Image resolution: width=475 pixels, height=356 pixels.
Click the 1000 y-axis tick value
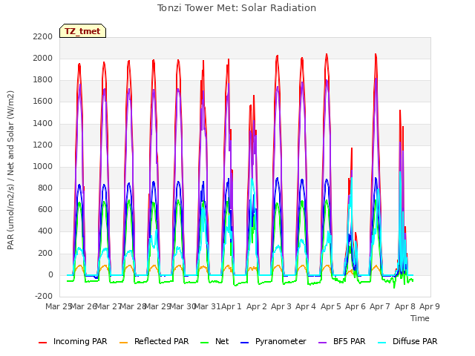pos(43,166)
